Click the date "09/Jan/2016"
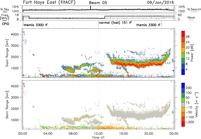The image size is (201, 139). pyautogui.click(x=161, y=3)
